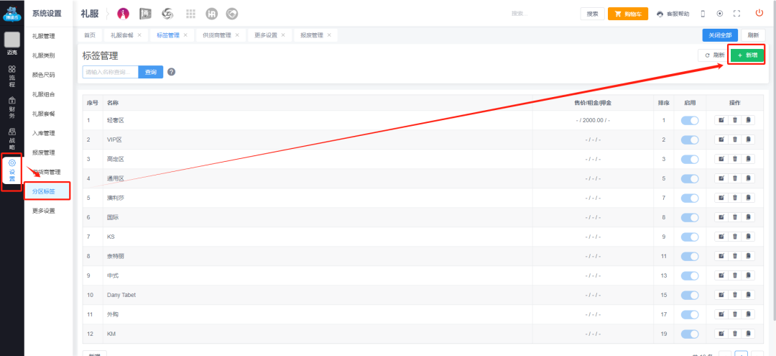This screenshot has height=356, width=776.
Task: Close the 礼服套餐 tab
Action: point(139,35)
